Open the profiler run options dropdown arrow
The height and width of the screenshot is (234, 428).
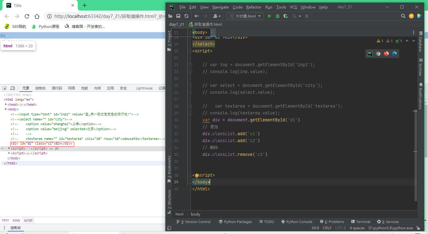(300, 16)
